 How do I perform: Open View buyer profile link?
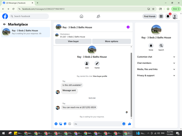pos(100,76)
